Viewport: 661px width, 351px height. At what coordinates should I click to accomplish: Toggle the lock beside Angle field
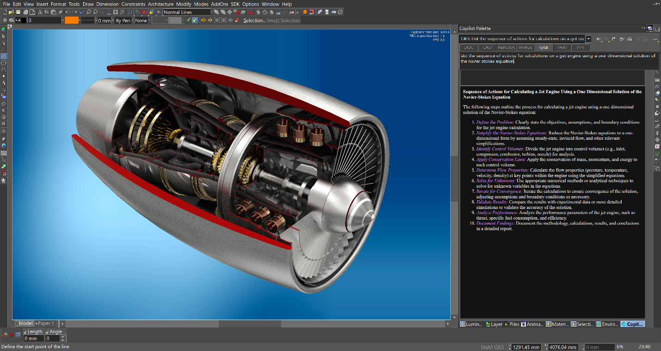pyautogui.click(x=47, y=332)
